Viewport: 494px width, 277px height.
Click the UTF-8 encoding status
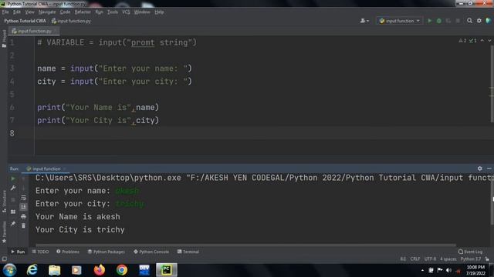[430, 259]
